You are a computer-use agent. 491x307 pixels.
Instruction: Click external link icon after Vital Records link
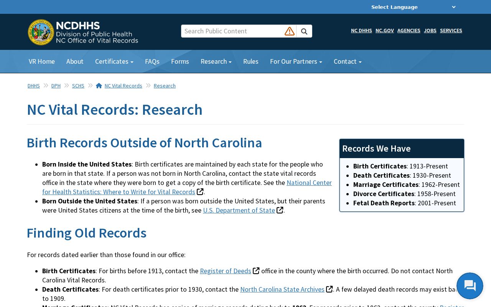pos(200,192)
